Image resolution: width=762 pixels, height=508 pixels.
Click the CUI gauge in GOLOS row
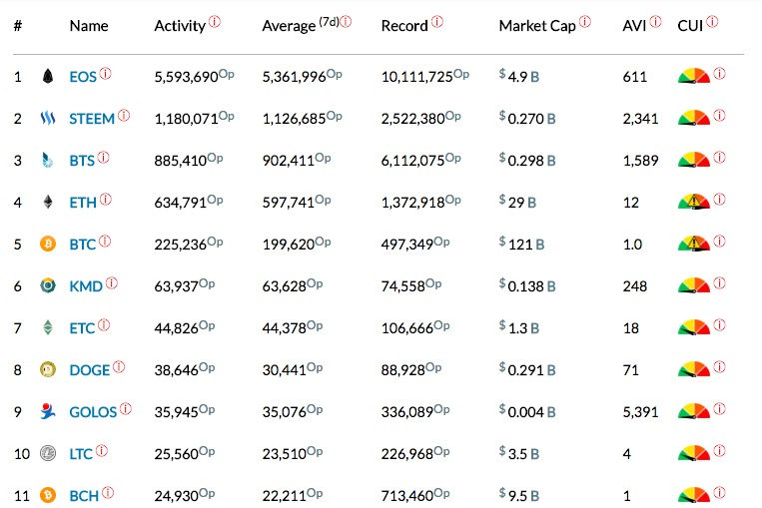coord(694,411)
